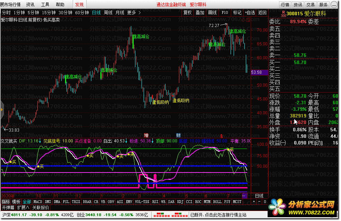Viewport: 341px width, 221px height.
Task: Apply the DMI indicator
Action: tap(48, 202)
